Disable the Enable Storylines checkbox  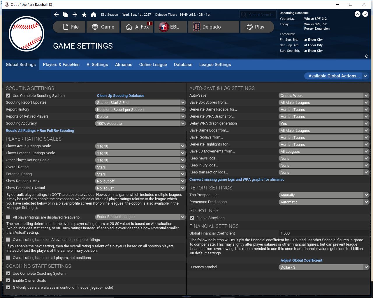click(x=192, y=218)
